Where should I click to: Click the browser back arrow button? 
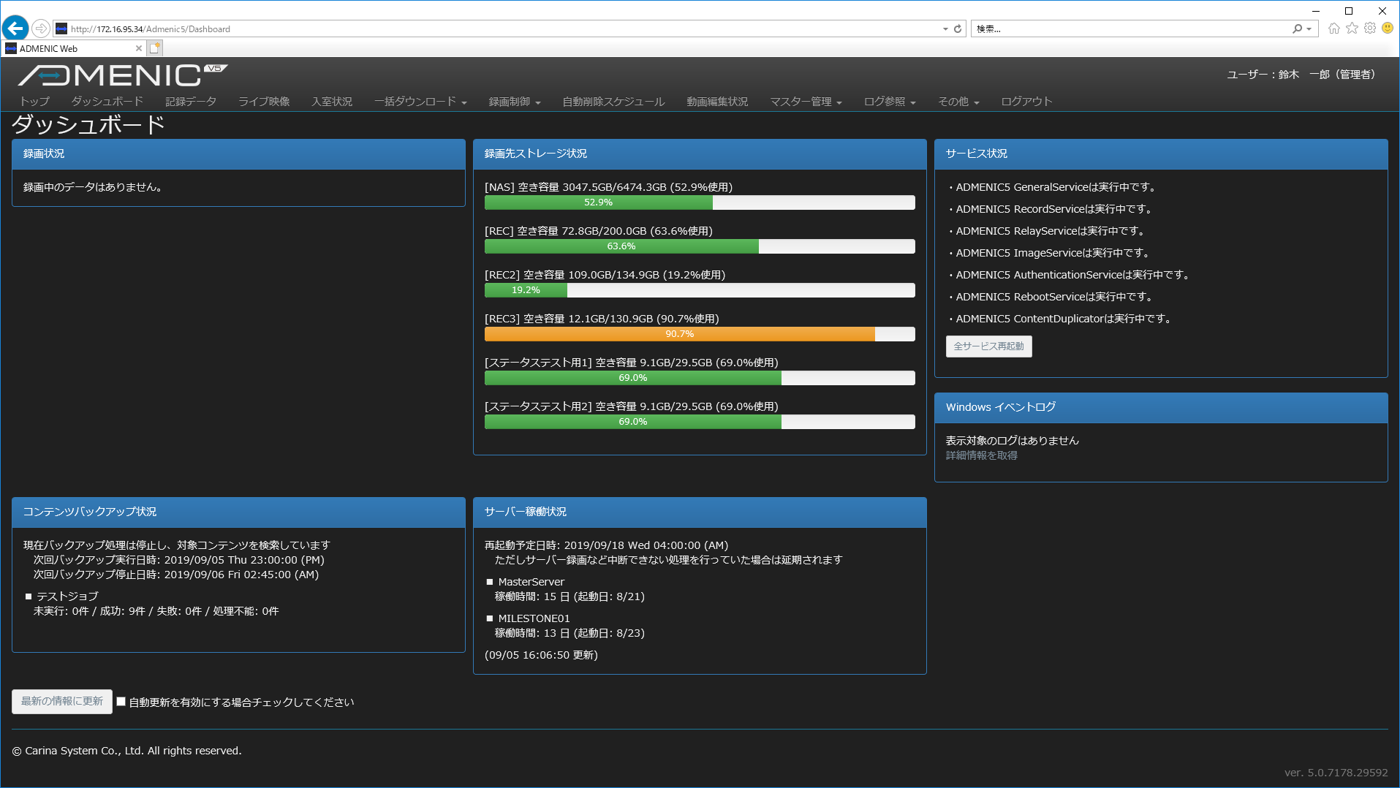[x=15, y=29]
